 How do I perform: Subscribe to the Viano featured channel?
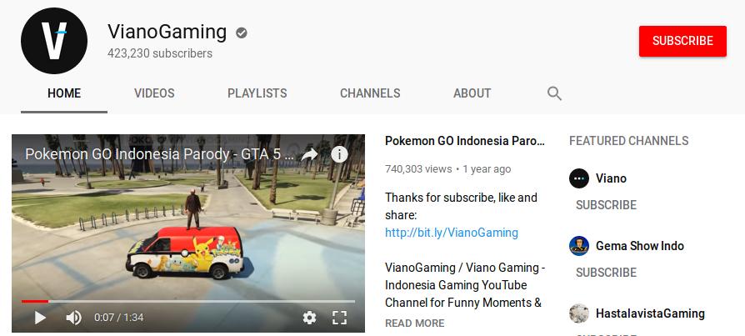(x=607, y=205)
